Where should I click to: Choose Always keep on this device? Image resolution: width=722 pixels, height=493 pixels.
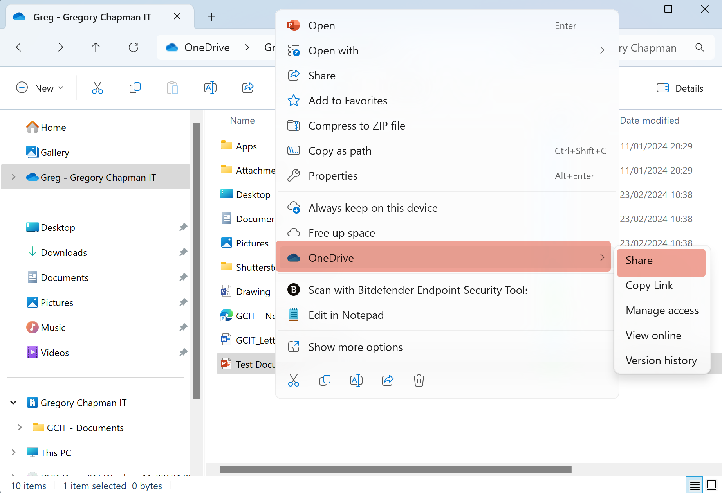[x=373, y=208]
